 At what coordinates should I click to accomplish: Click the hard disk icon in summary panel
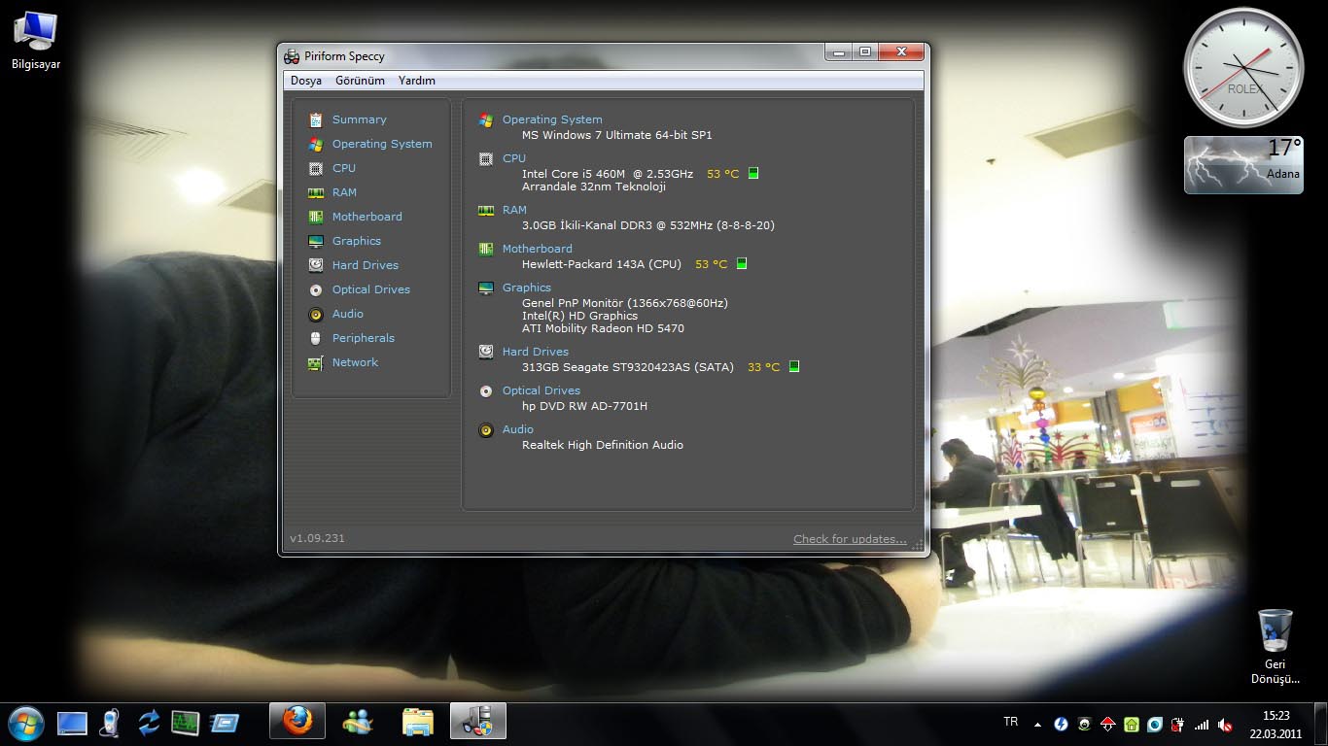tap(486, 352)
